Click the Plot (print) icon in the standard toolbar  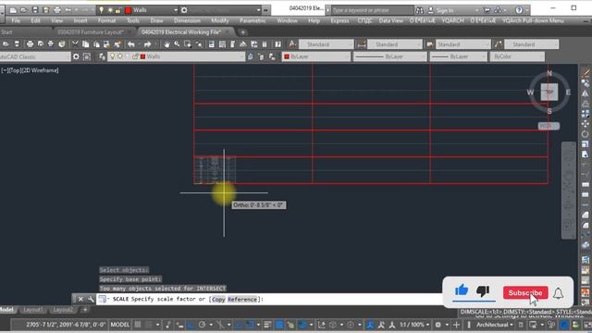click(30, 44)
